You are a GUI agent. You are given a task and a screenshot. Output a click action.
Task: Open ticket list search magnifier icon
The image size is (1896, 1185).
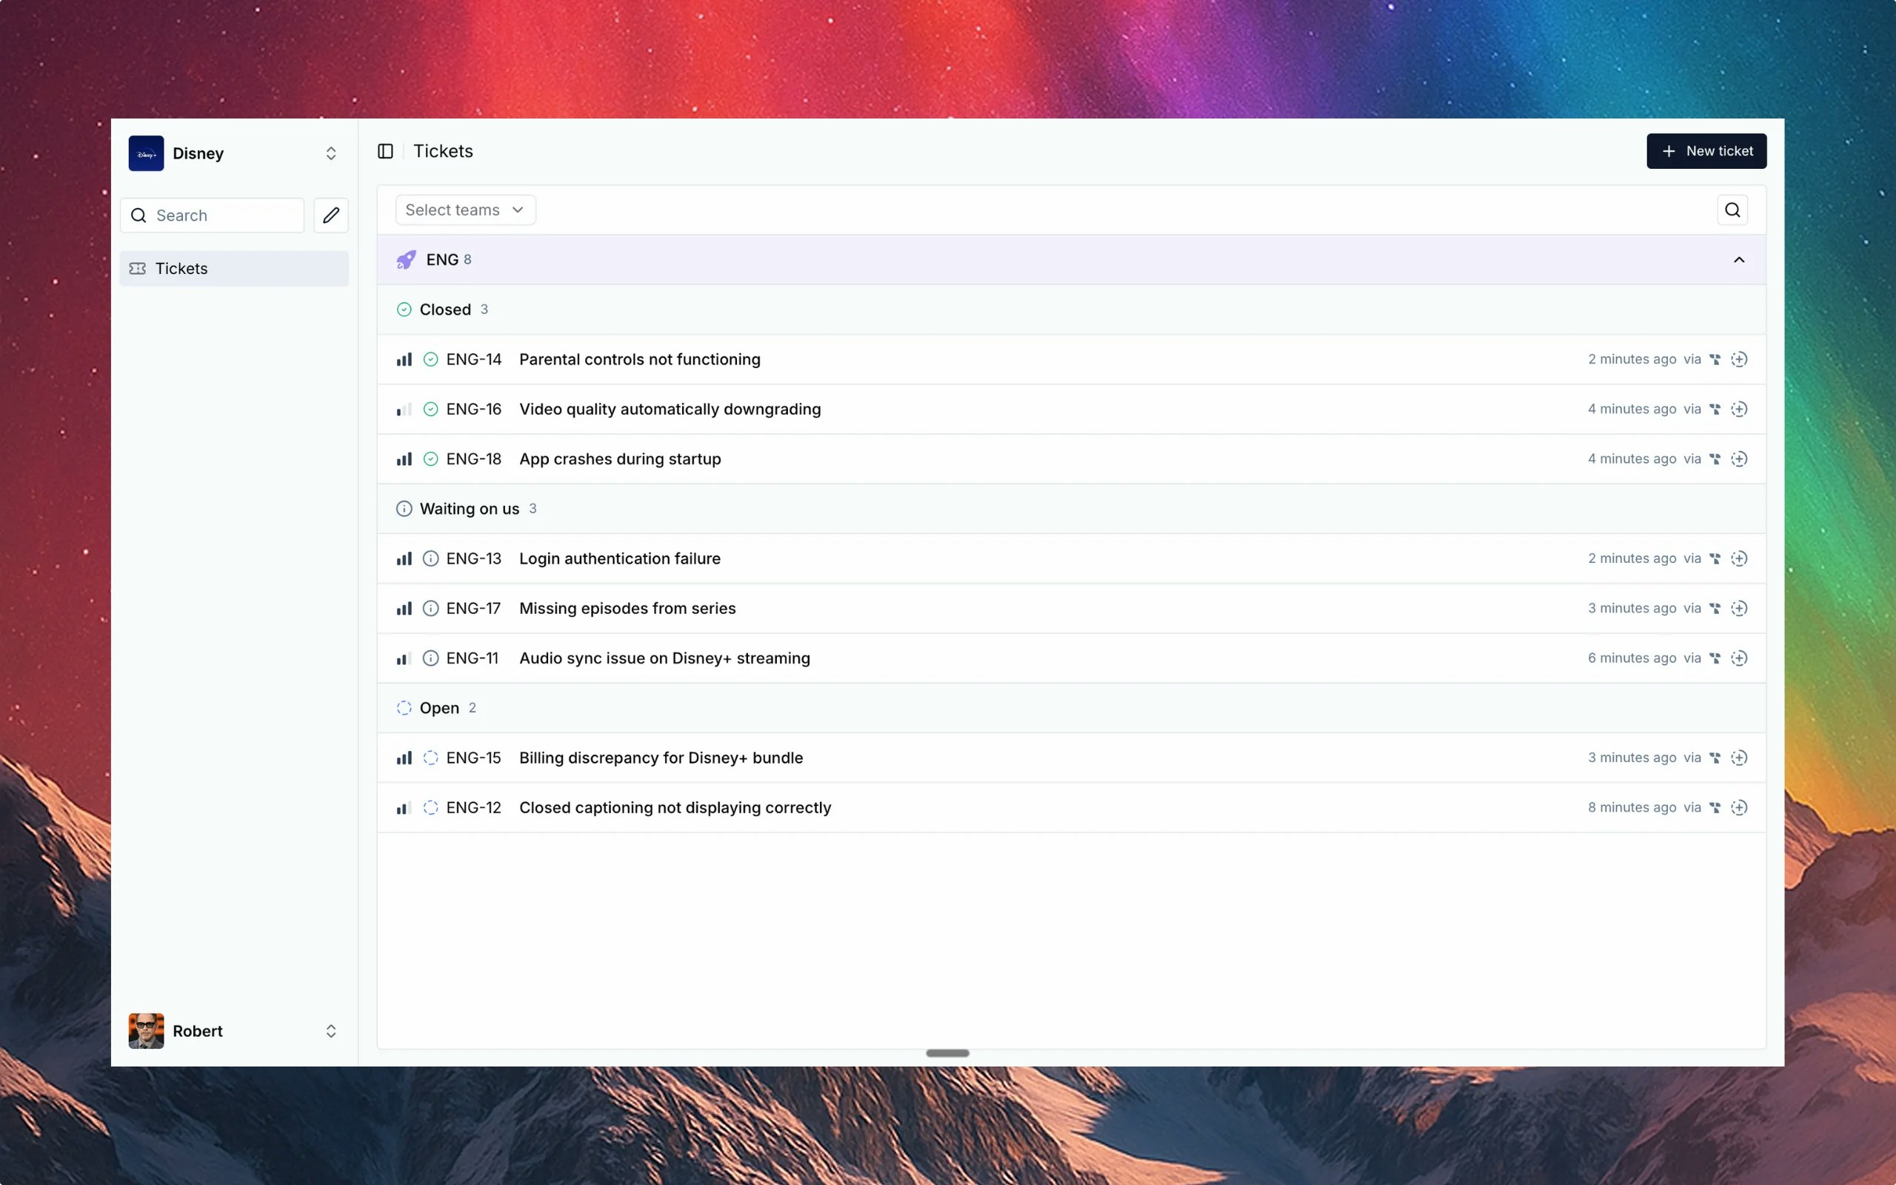(1732, 210)
